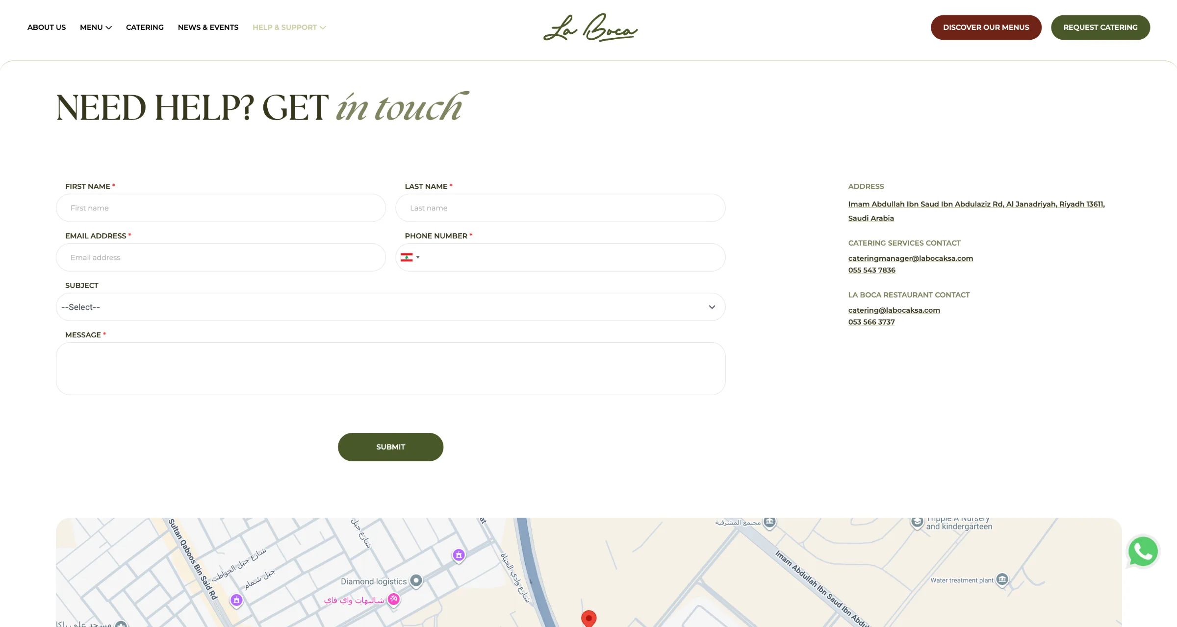The height and width of the screenshot is (627, 1177).
Task: Open the Subject select dropdown
Action: [390, 307]
